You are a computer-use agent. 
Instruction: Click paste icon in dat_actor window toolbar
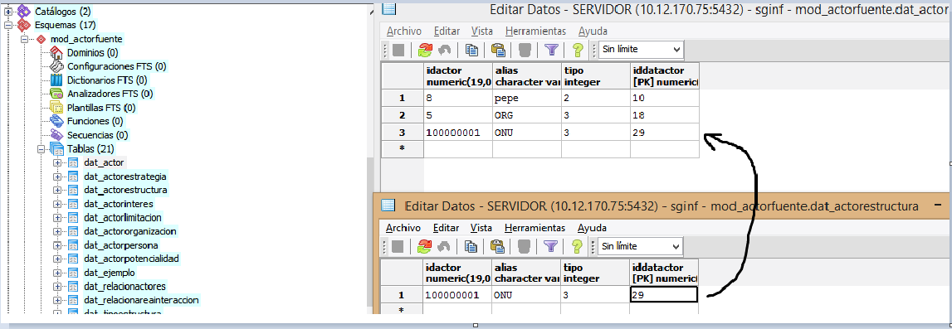point(499,50)
